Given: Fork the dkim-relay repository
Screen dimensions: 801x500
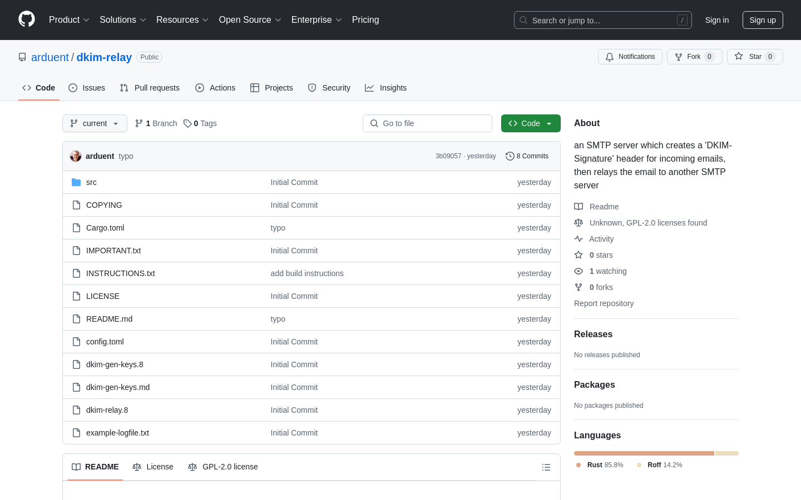Looking at the screenshot, I should [x=694, y=57].
